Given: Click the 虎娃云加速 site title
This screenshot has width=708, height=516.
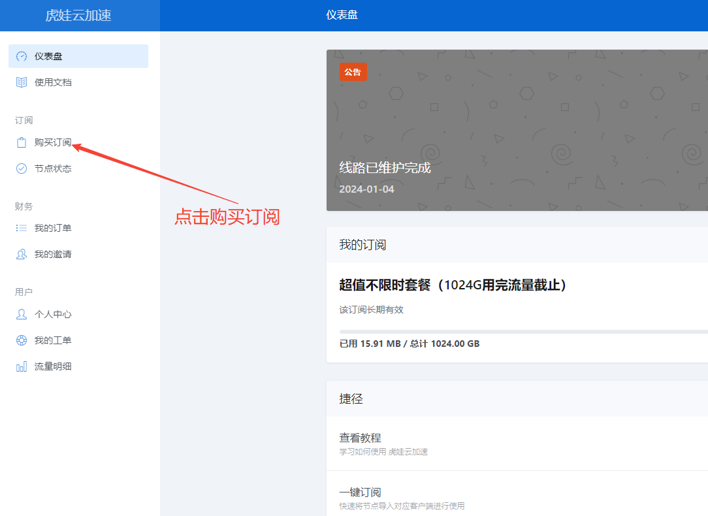Looking at the screenshot, I should (78, 16).
